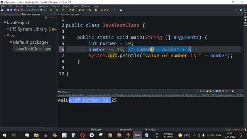
Task: Toggle Show Console on standard output change
Action: coord(217,91)
